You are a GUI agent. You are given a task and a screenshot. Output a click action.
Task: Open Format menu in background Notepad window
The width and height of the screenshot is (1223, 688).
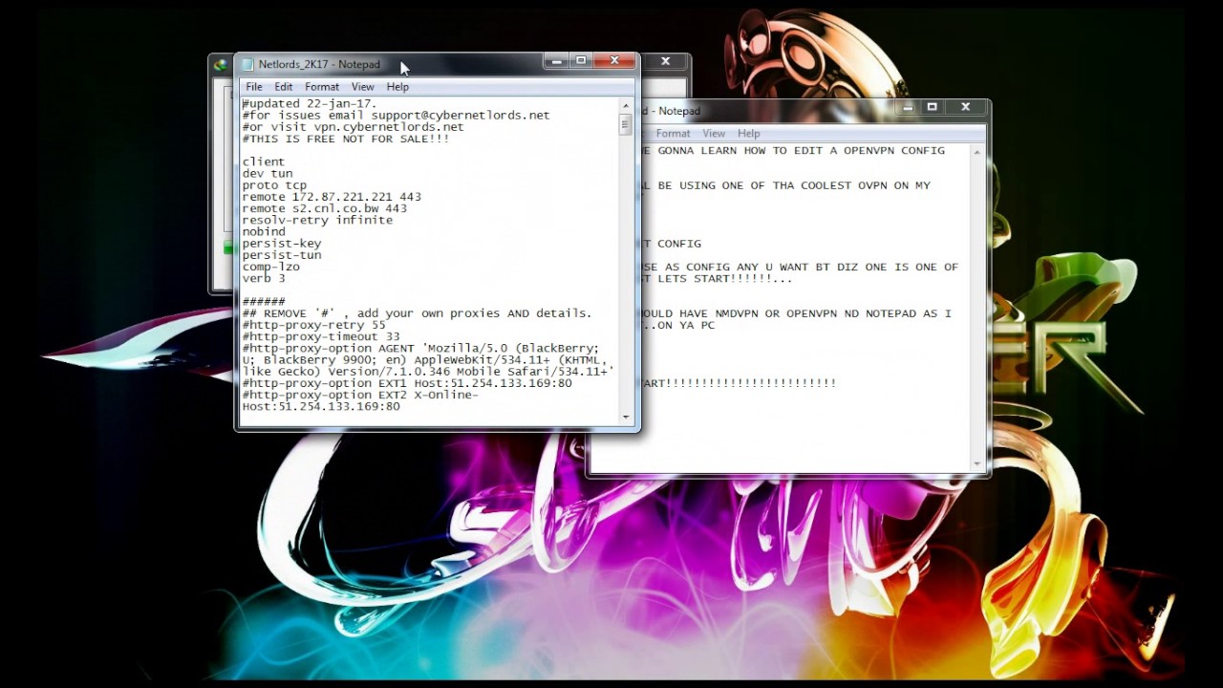pos(673,134)
